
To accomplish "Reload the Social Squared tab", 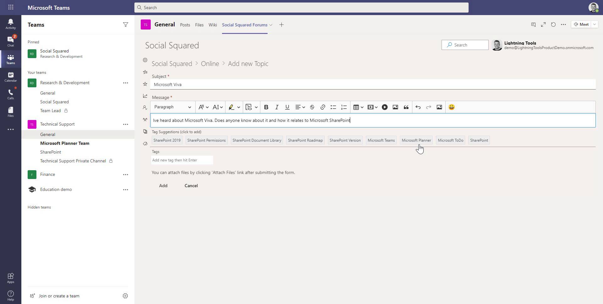I will click(553, 24).
